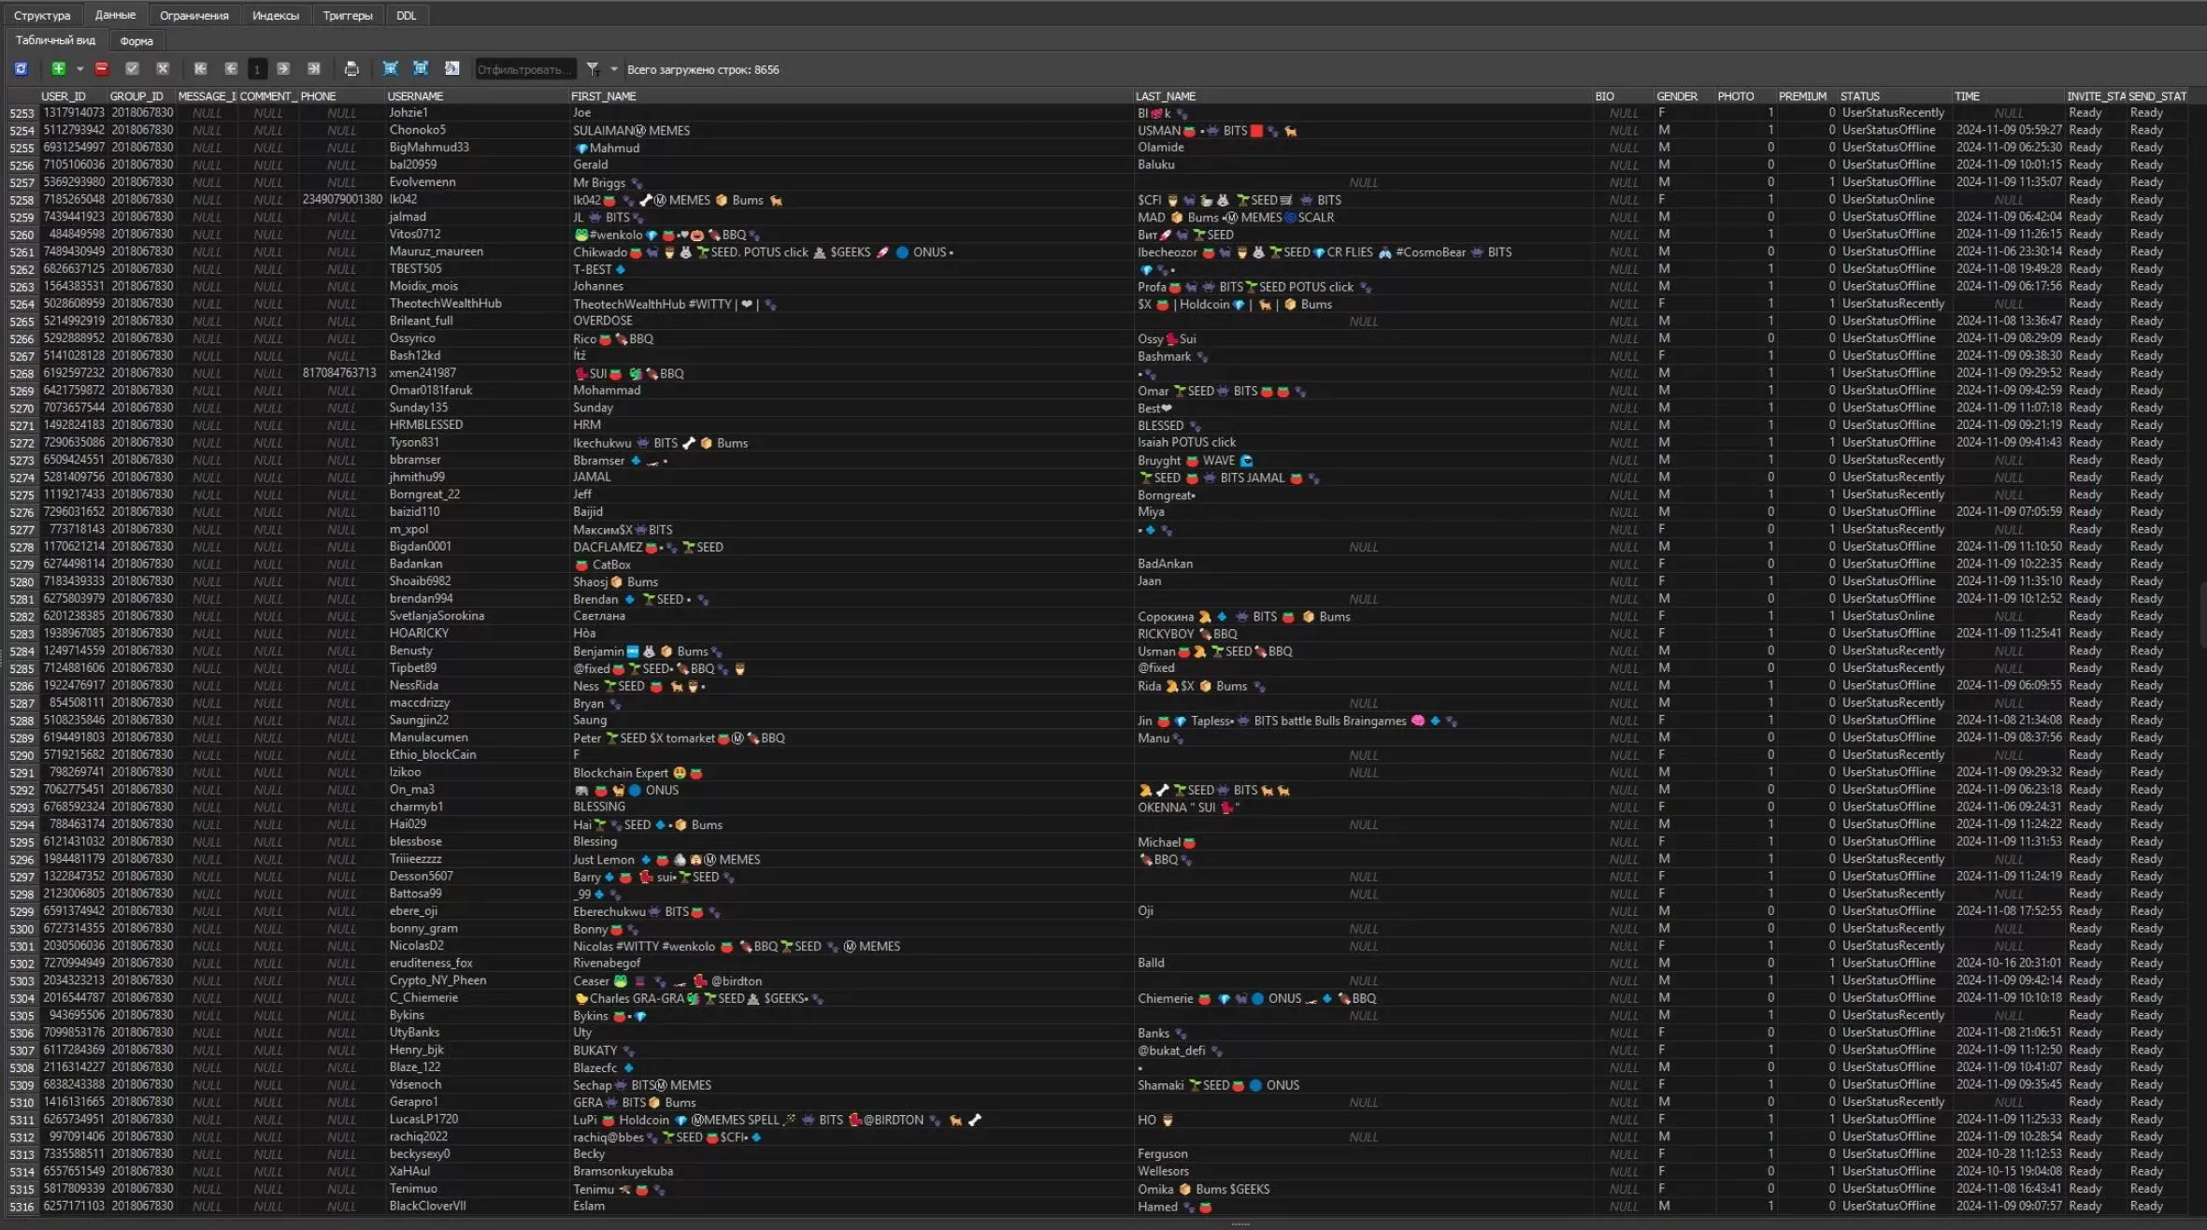Screen dimensions: 2207x1230
Task: Select time cell '2024-10-16 20:31:01'
Action: click(2008, 964)
